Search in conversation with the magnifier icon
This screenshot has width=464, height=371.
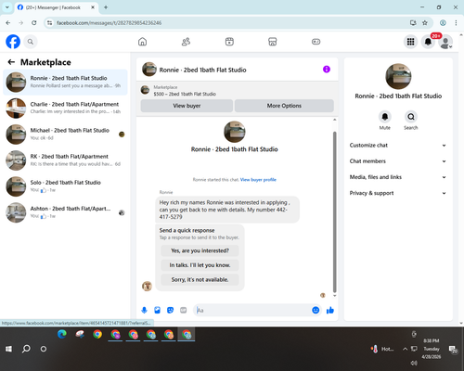tap(411, 117)
